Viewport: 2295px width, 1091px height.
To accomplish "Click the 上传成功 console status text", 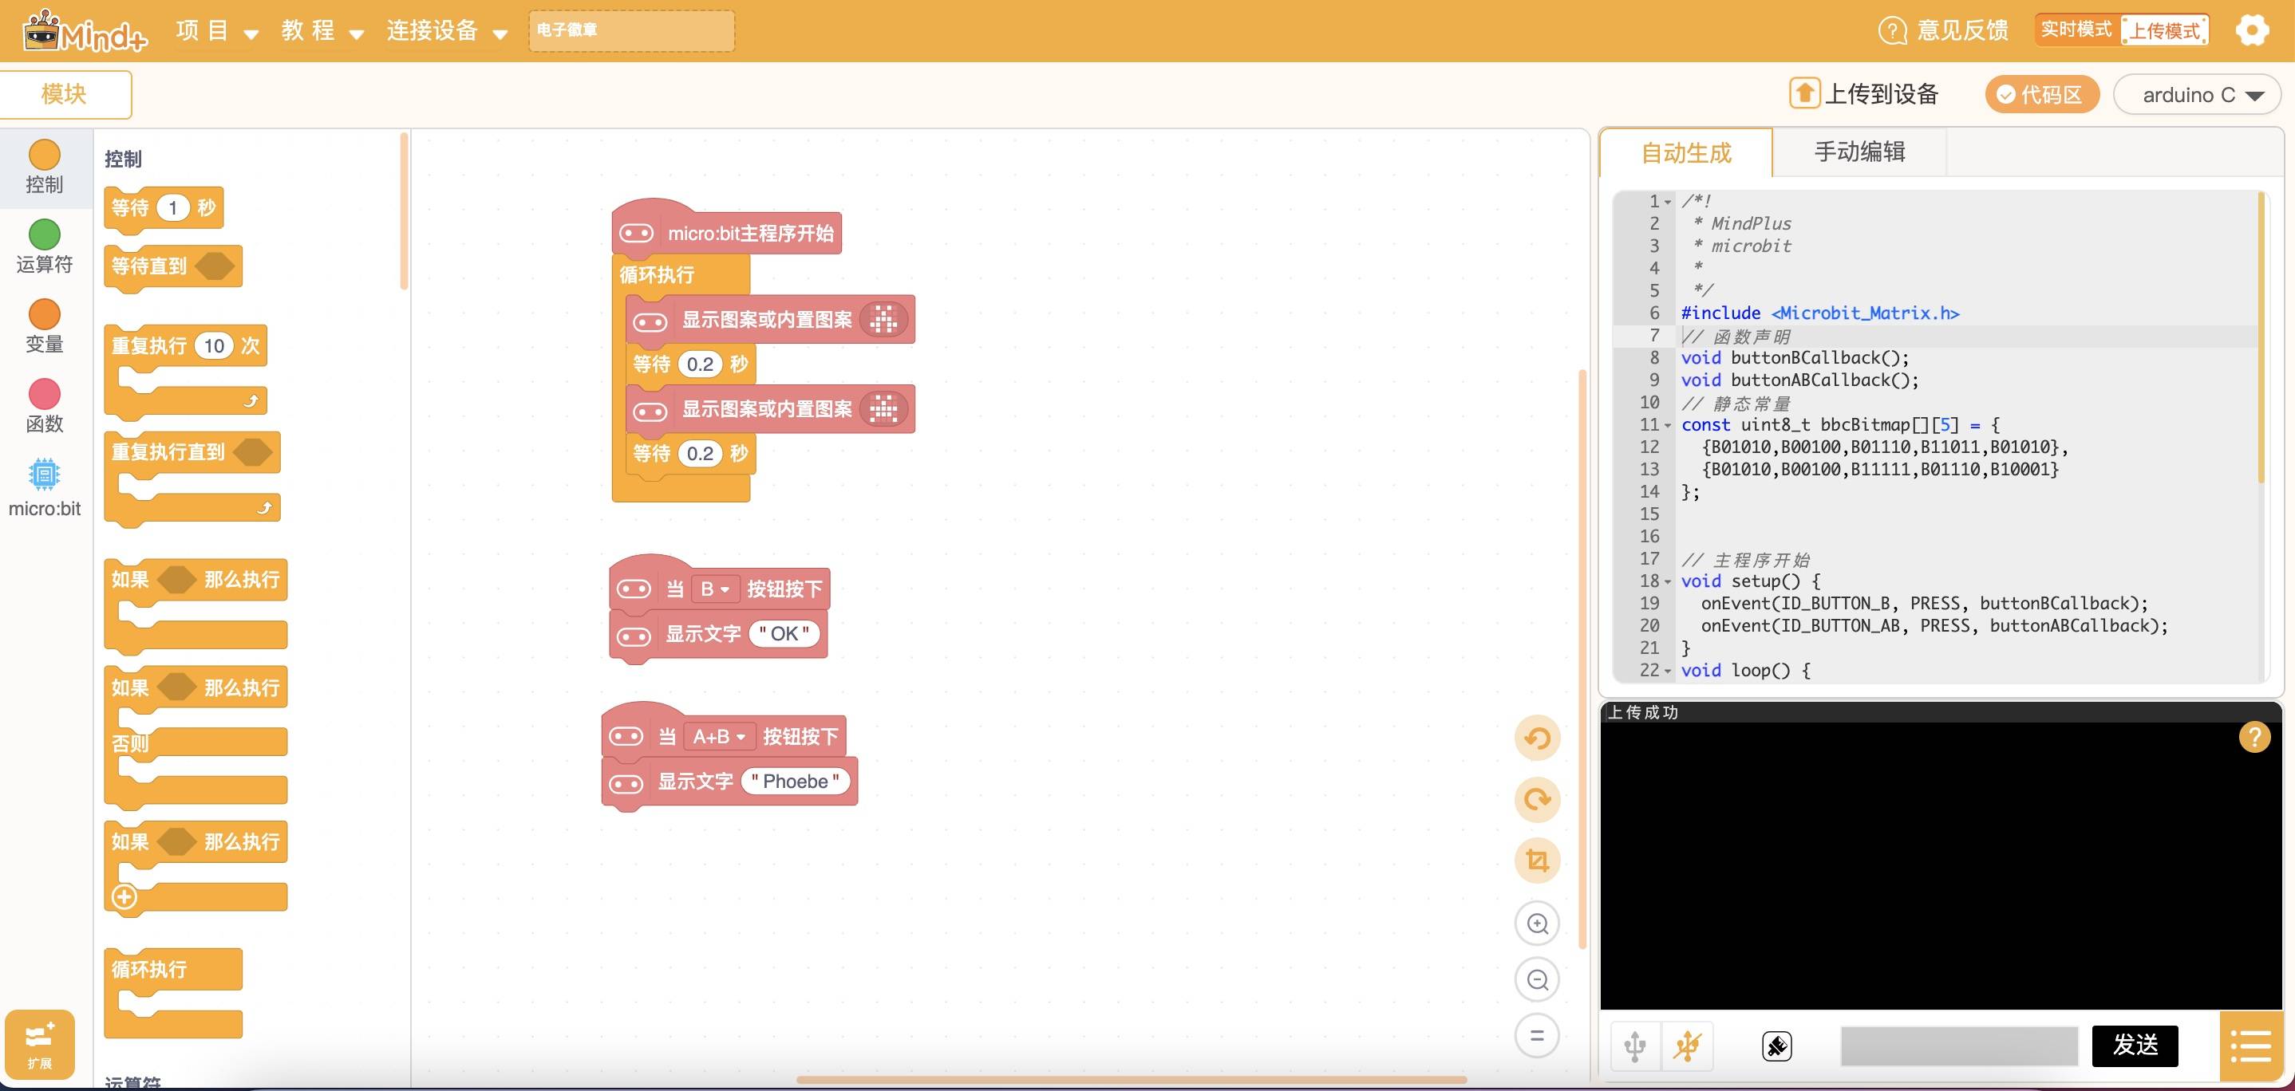I will (x=1642, y=712).
